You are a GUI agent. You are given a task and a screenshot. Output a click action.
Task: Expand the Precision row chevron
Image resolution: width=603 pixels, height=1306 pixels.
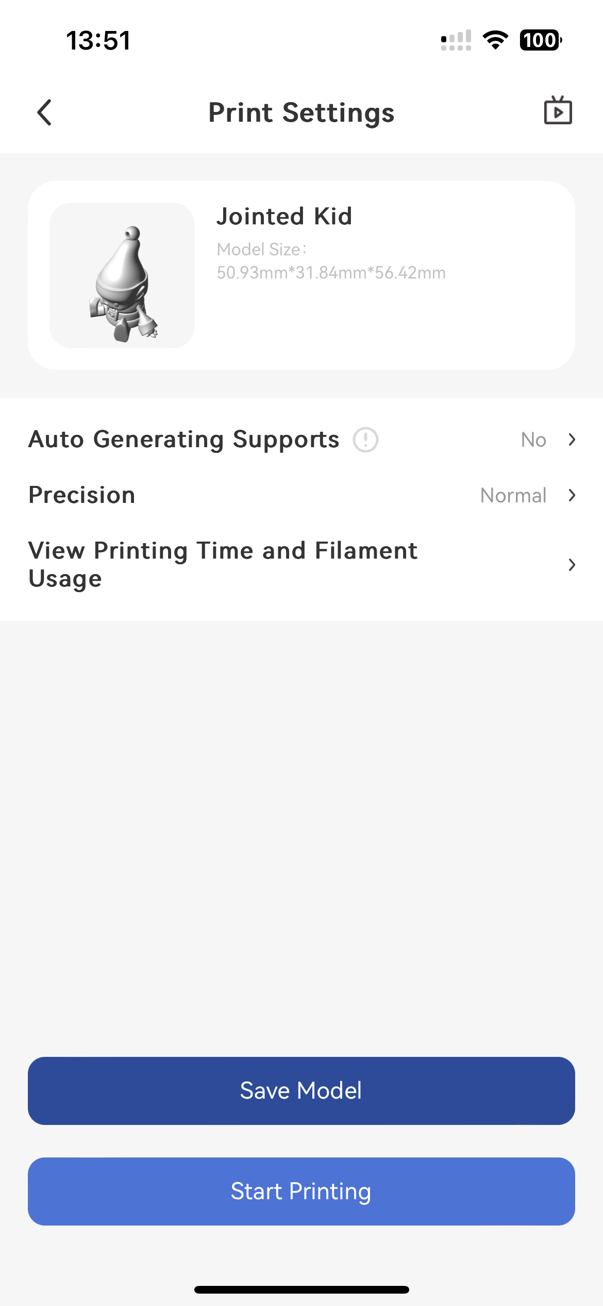click(572, 495)
